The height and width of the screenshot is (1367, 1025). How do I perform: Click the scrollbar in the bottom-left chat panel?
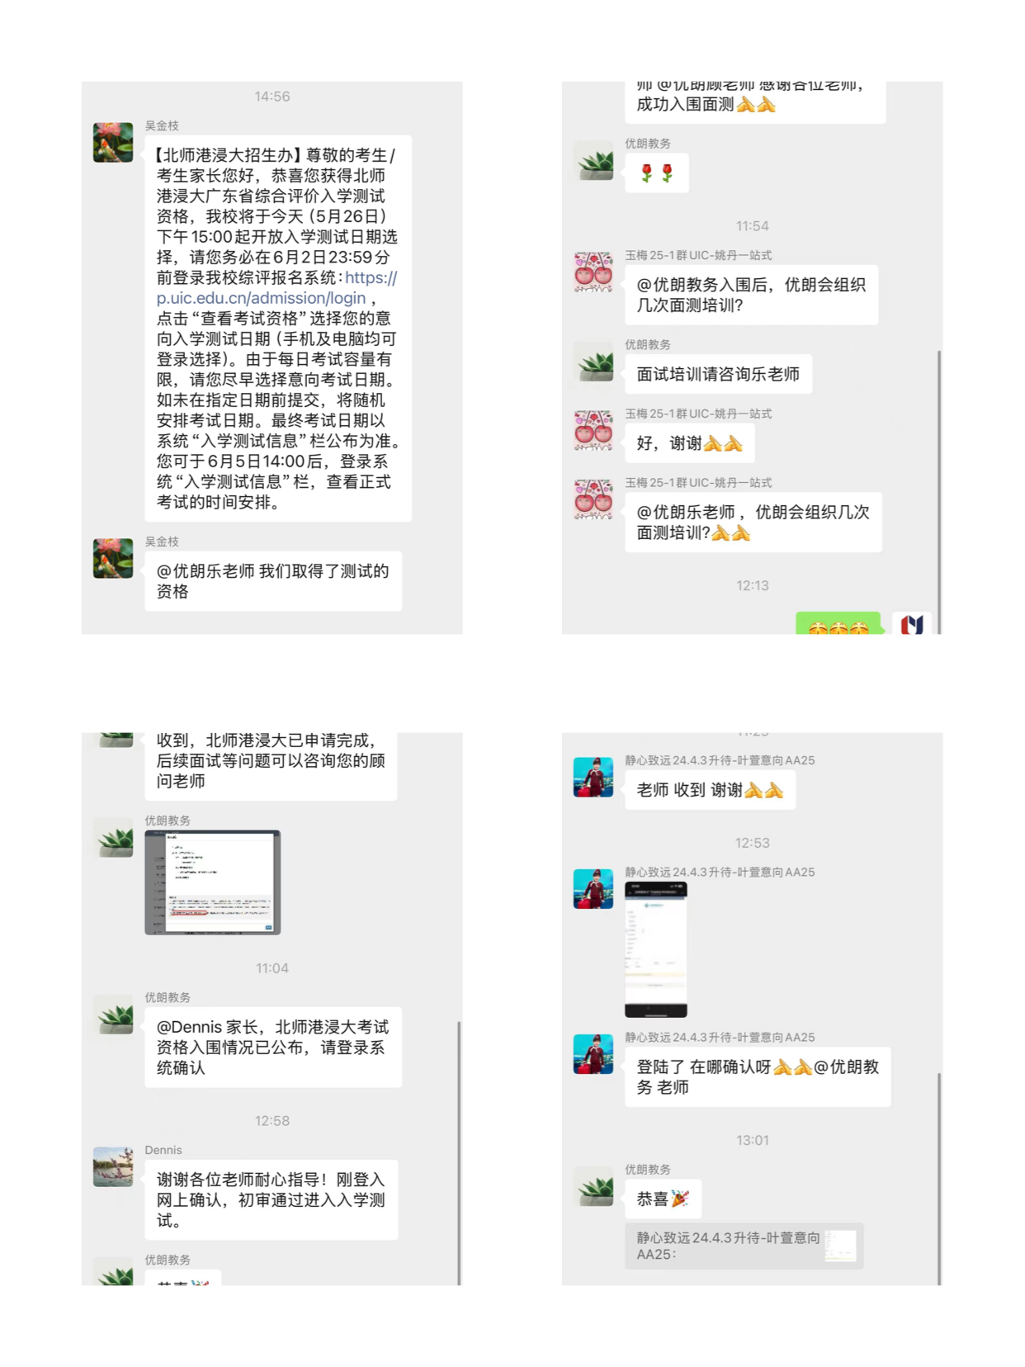tap(459, 1152)
